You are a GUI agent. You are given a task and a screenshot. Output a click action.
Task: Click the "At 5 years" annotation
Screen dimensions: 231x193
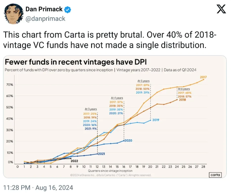coord(143,81)
